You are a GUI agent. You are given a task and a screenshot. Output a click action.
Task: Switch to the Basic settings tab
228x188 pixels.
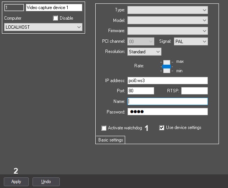click(110, 140)
